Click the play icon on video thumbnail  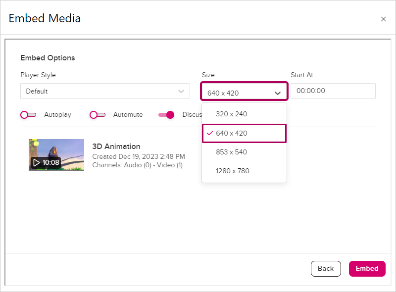36,162
